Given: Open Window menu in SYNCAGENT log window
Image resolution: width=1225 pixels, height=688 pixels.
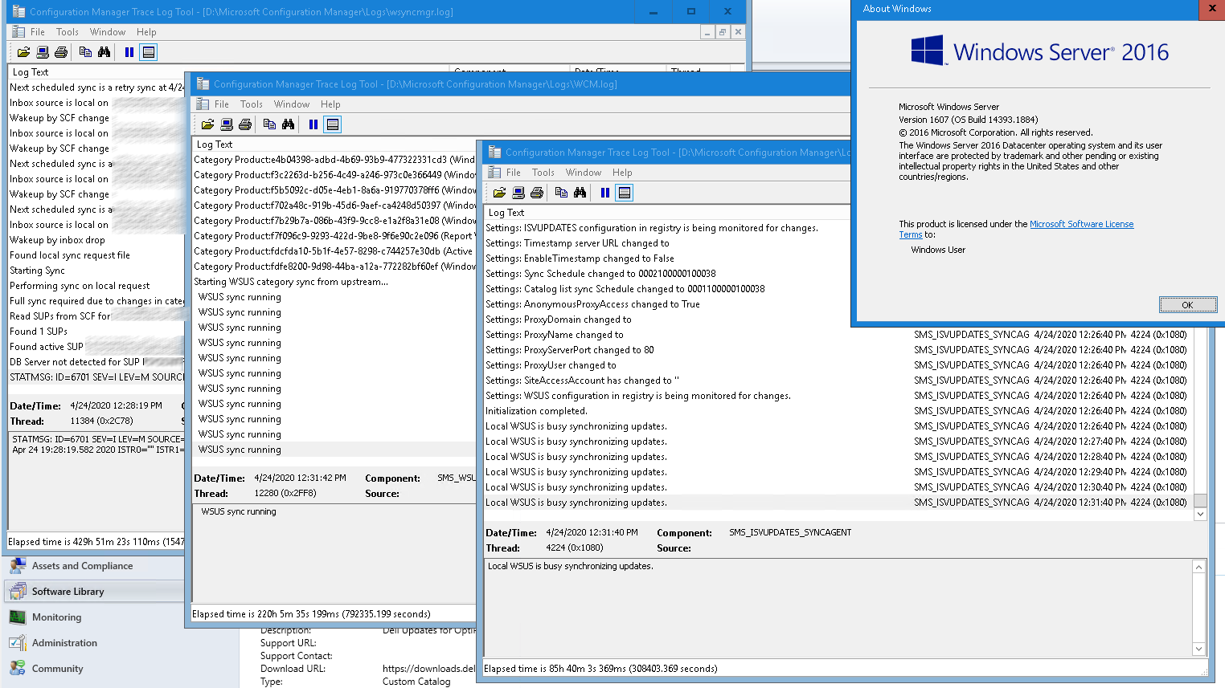Looking at the screenshot, I should [584, 173].
